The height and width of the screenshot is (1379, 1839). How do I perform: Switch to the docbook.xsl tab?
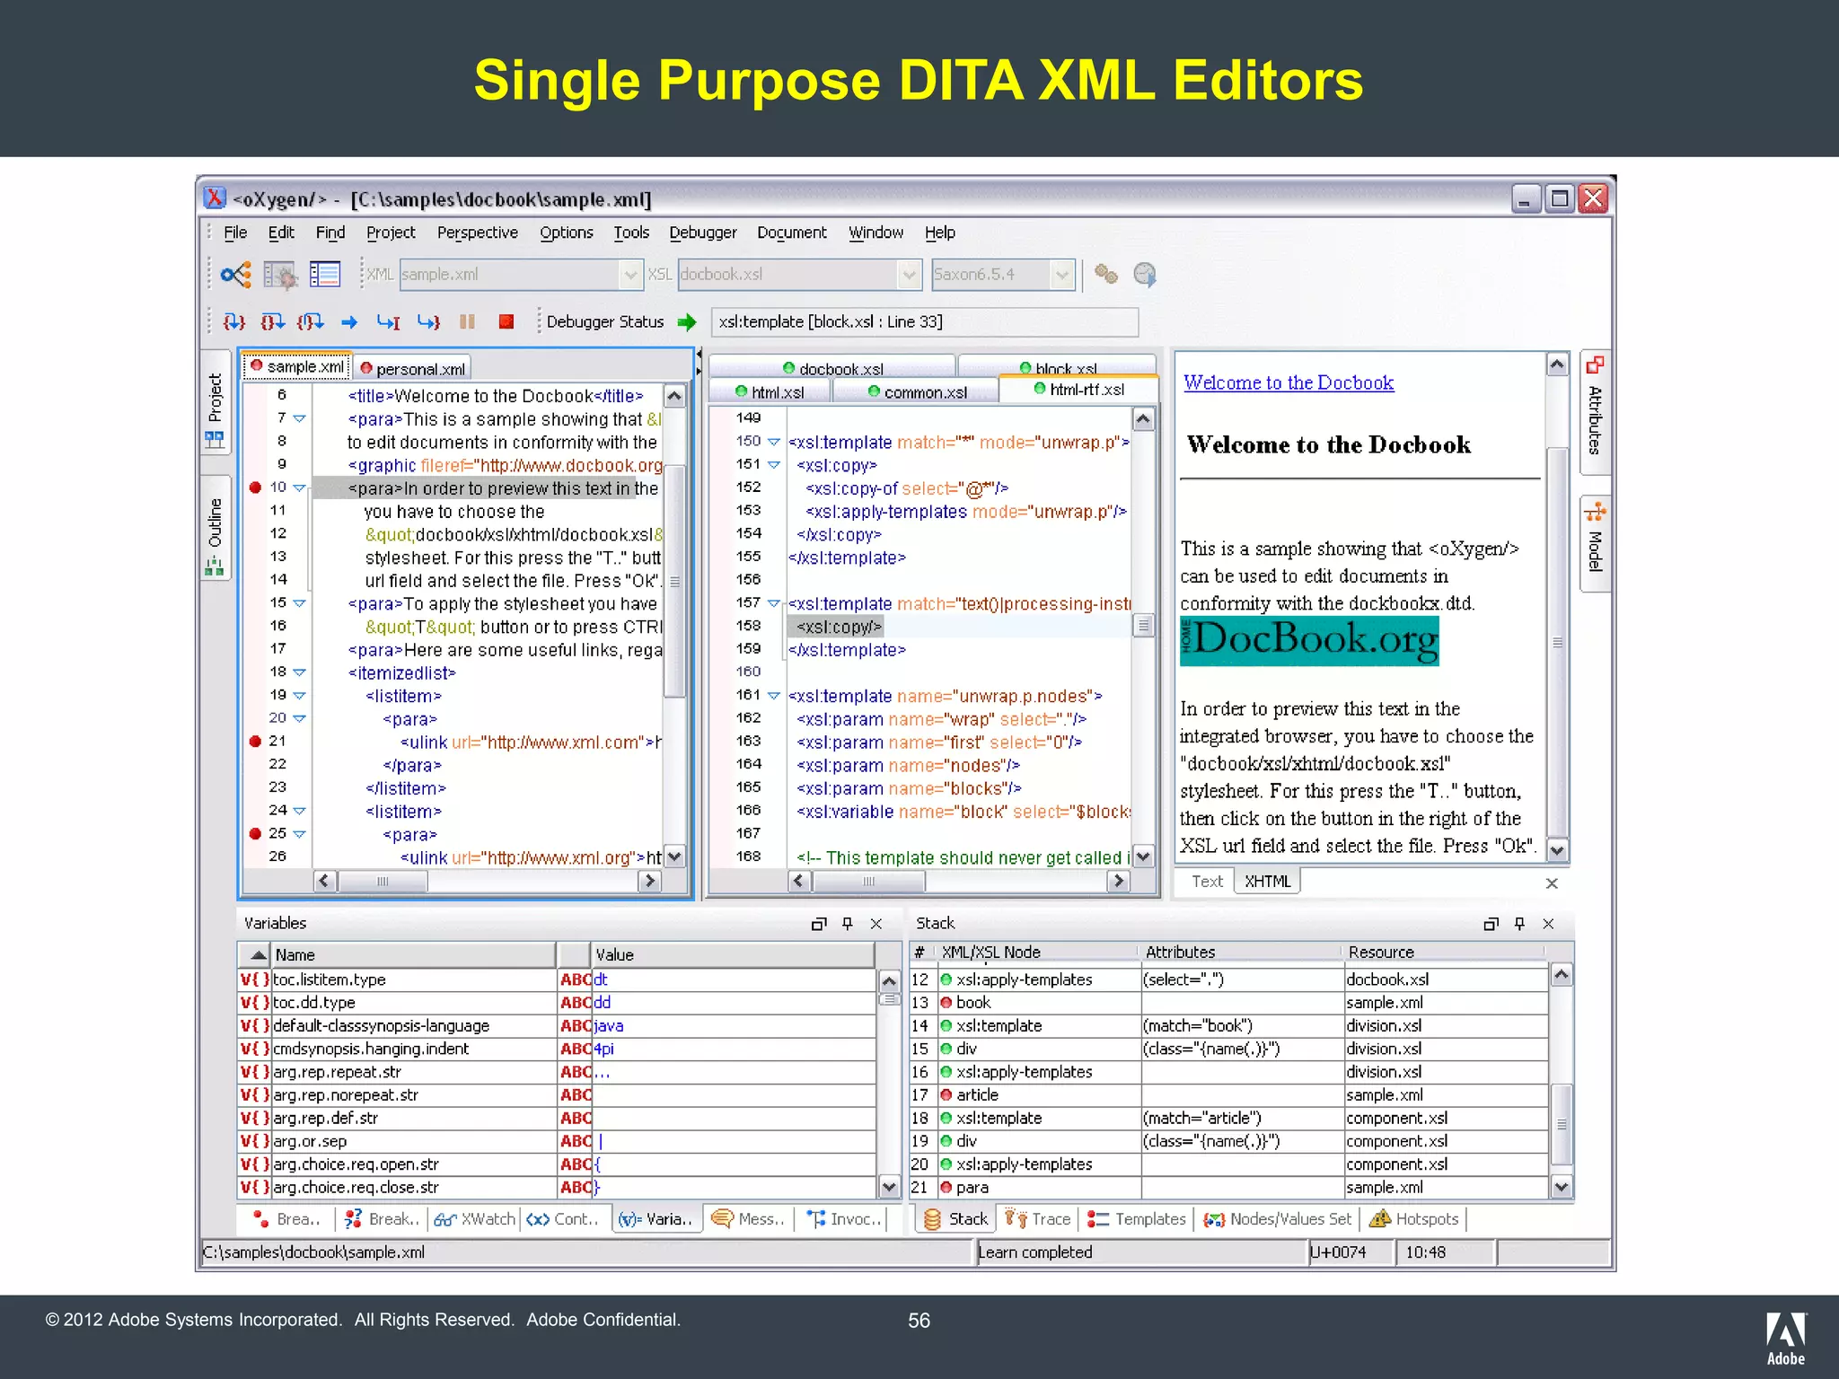832,367
